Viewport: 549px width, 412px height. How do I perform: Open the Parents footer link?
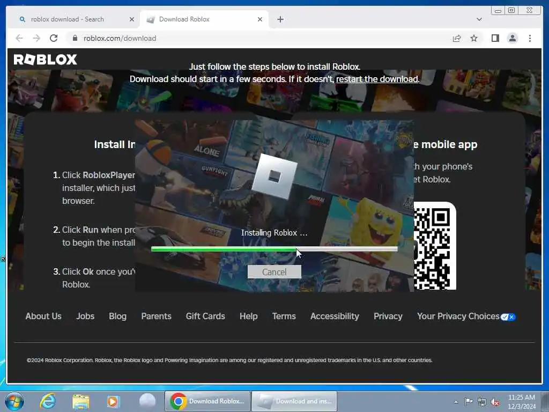[x=156, y=316]
